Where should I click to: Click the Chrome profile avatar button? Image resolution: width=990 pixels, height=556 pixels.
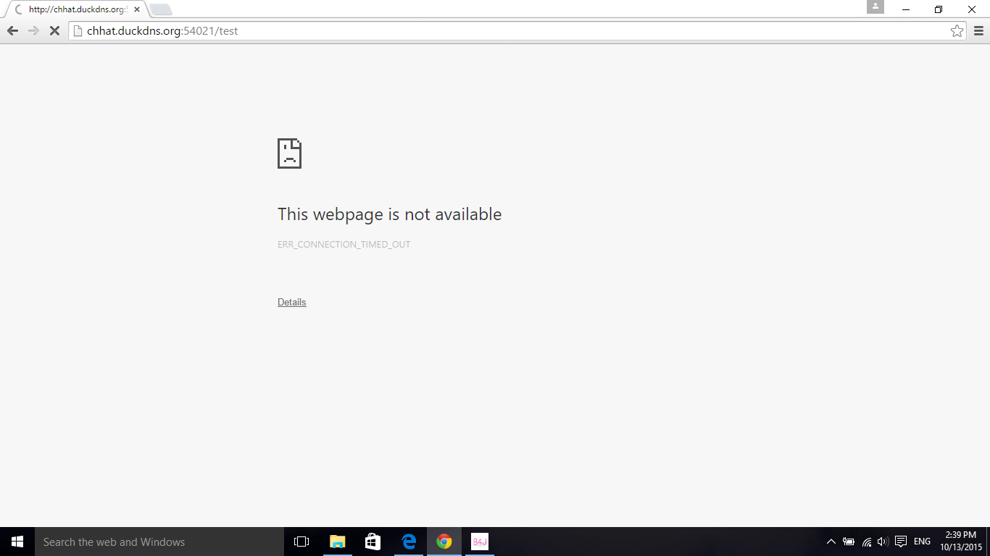[875, 7]
